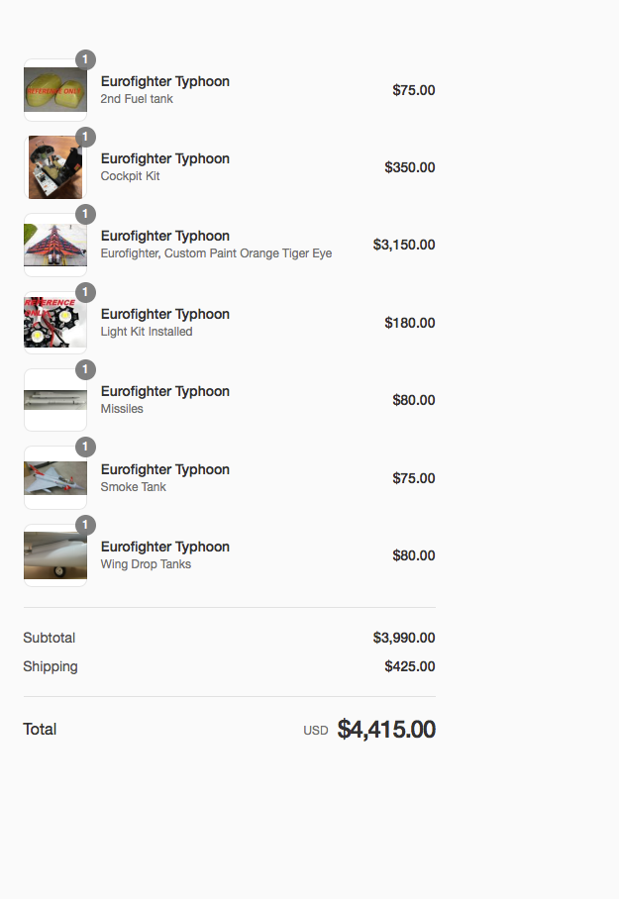
Task: Open the Missiles product thumbnail
Action: (55, 400)
